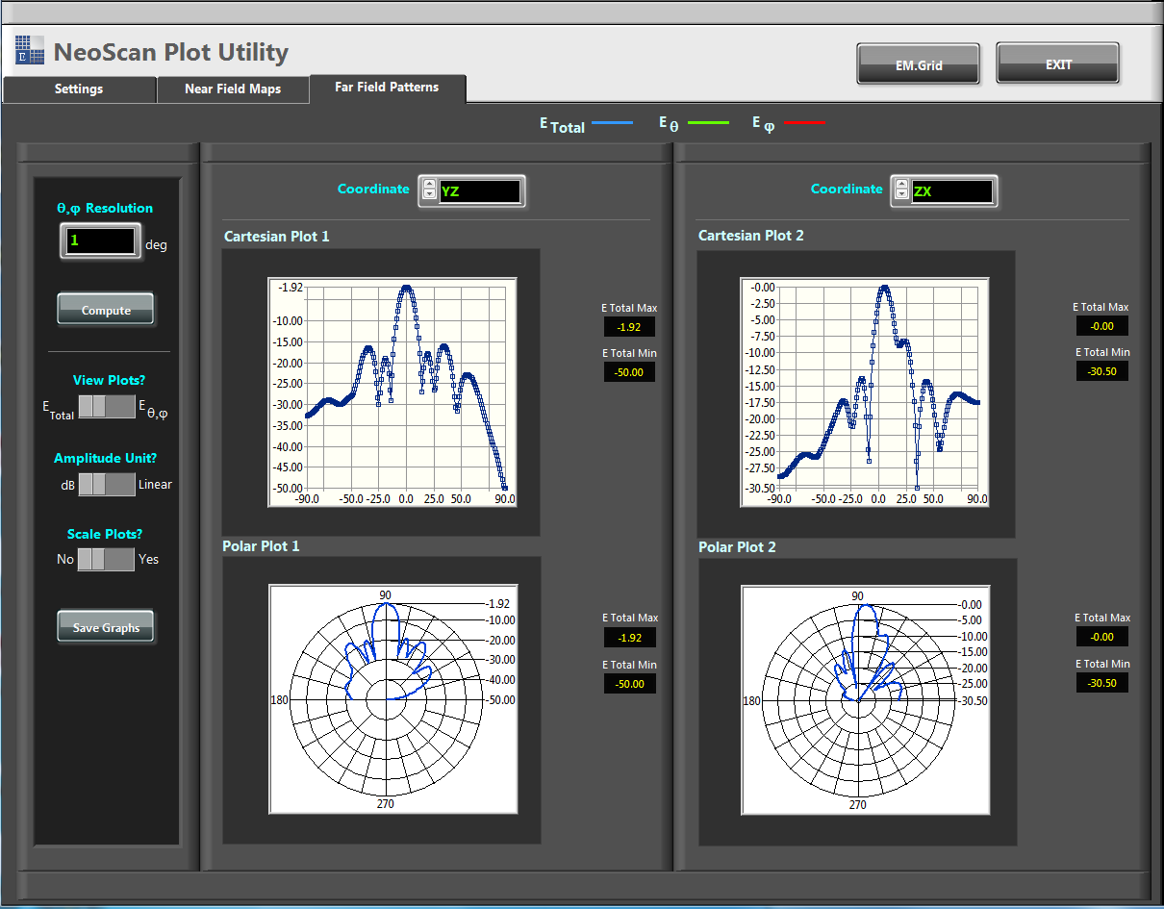
Task: Select the Far Field Patterns tab
Action: click(x=387, y=88)
